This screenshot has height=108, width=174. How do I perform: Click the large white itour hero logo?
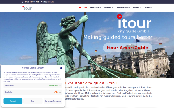pos(135,24)
